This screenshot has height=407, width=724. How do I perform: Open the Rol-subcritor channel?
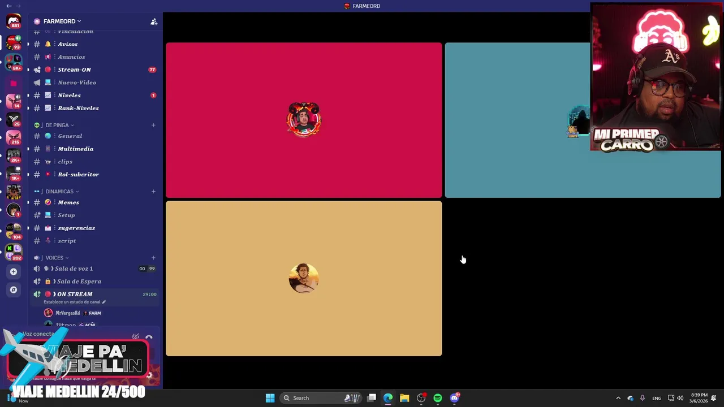click(x=94, y=175)
